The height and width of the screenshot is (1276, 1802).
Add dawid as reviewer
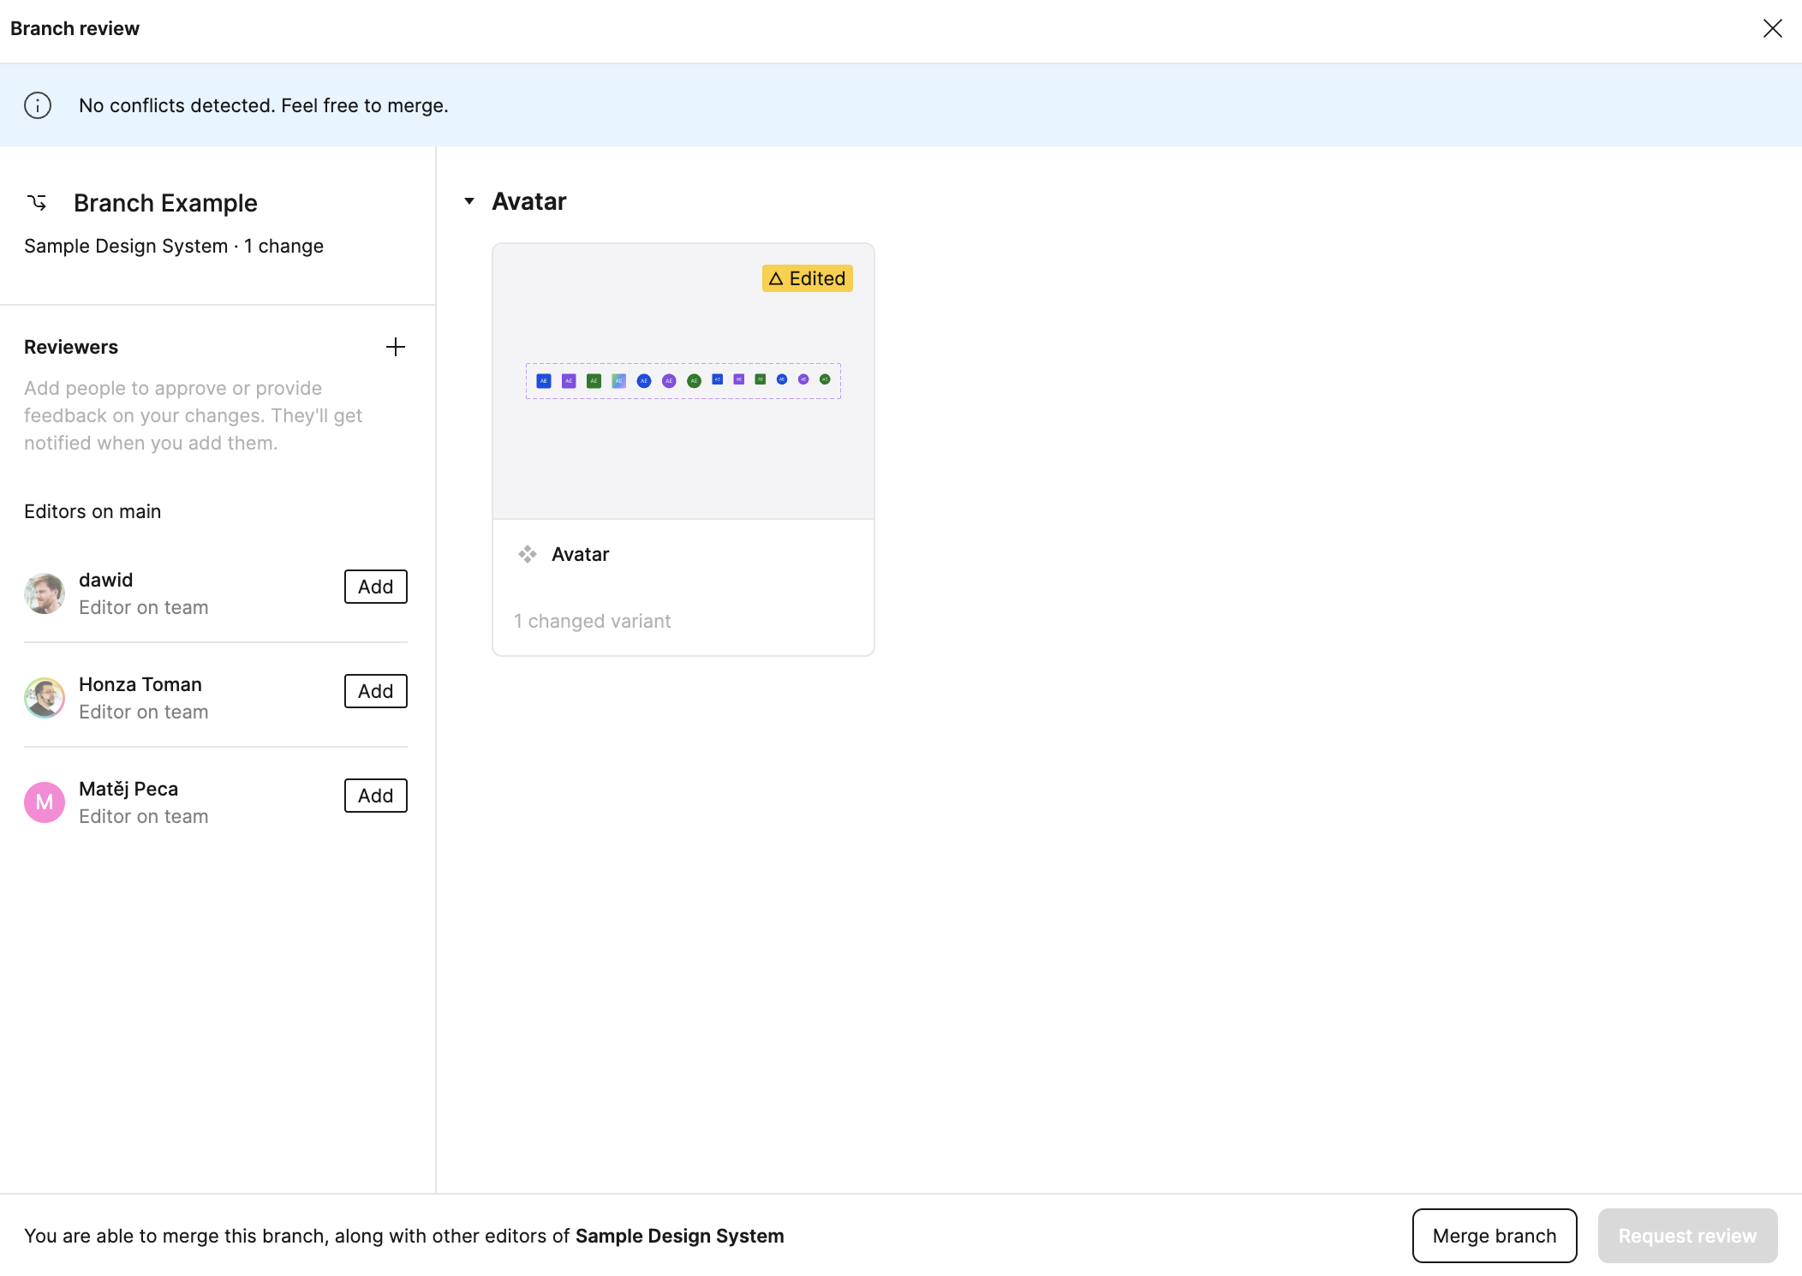[x=375, y=587]
